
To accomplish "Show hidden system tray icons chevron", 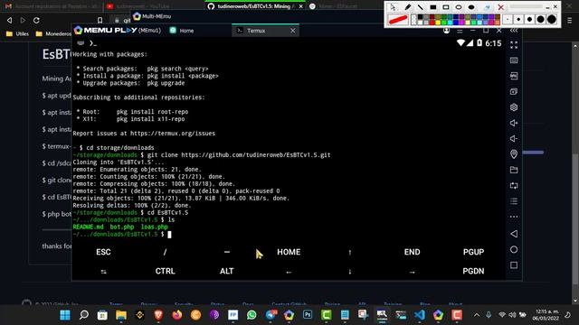I will pos(477,315).
